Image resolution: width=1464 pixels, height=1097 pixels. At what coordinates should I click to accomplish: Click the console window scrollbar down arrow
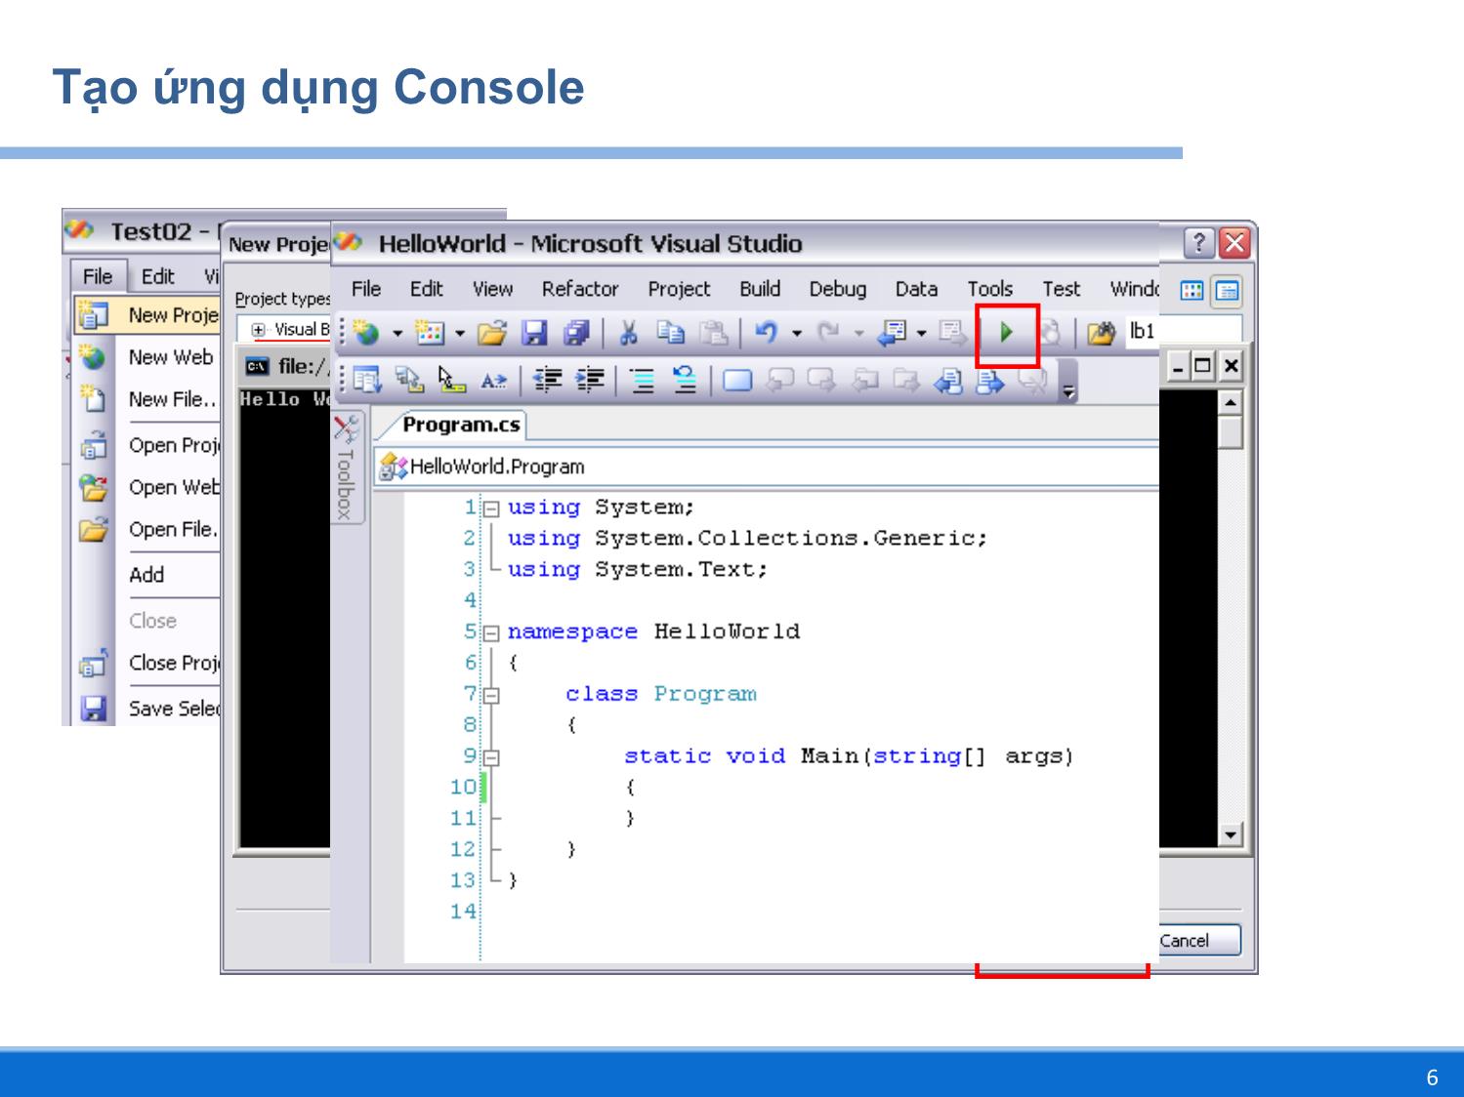(x=1231, y=834)
